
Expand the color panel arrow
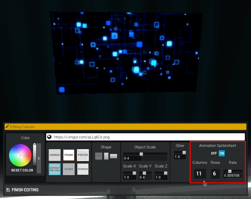coord(39,158)
